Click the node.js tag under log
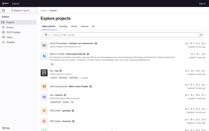 [x=54, y=78]
